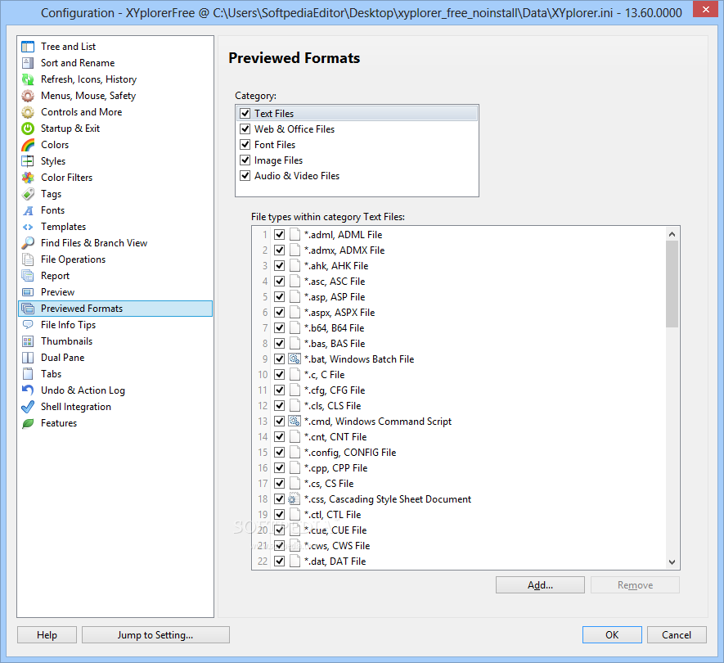Image resolution: width=724 pixels, height=663 pixels.
Task: Click the Refresh, Icons, History icon
Action: tap(28, 79)
